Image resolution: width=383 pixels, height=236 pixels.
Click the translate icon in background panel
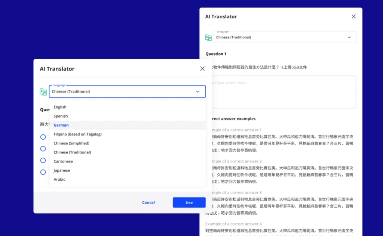208,37
